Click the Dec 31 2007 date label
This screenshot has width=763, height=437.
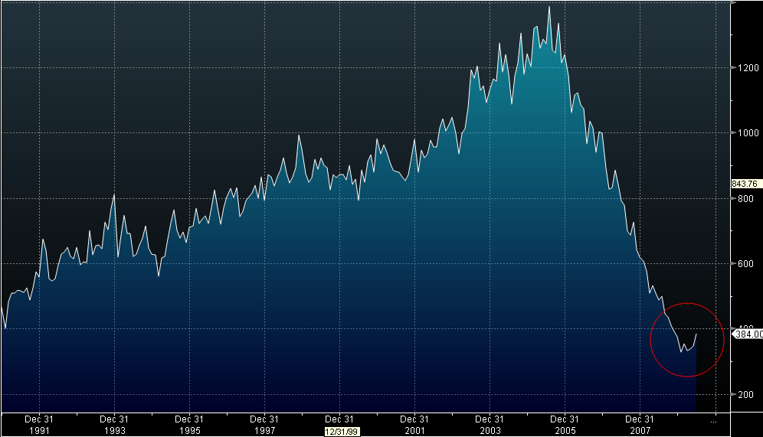tap(639, 425)
